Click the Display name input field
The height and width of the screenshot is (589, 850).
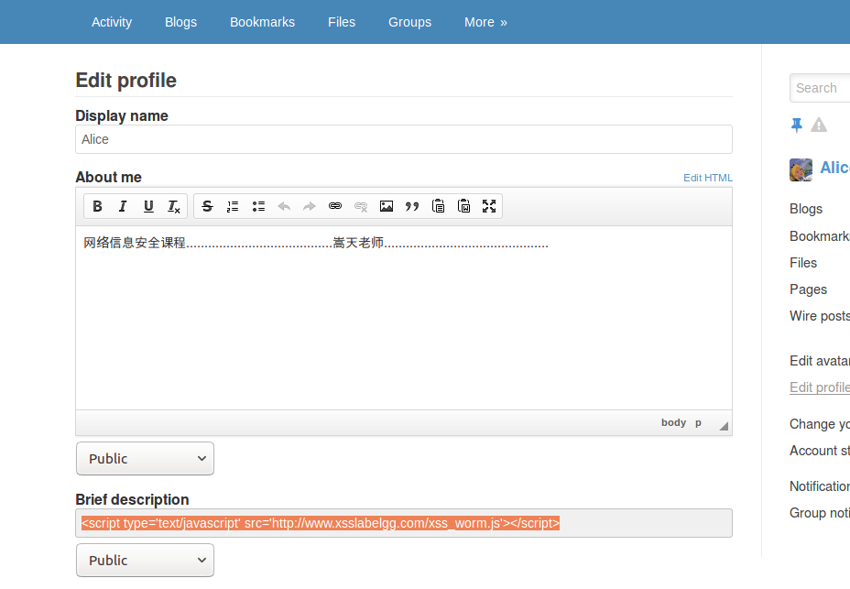point(404,139)
